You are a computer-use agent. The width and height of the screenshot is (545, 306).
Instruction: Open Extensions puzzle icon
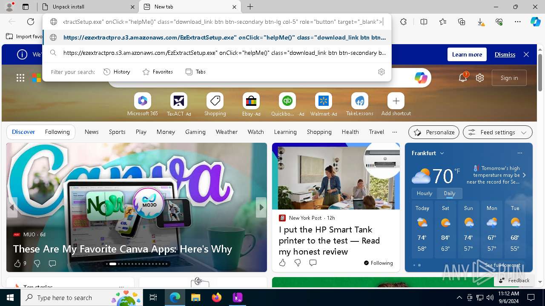403,22
